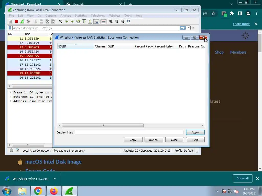
Task: Focus the dialog Display filter input
Action: [x=129, y=132]
